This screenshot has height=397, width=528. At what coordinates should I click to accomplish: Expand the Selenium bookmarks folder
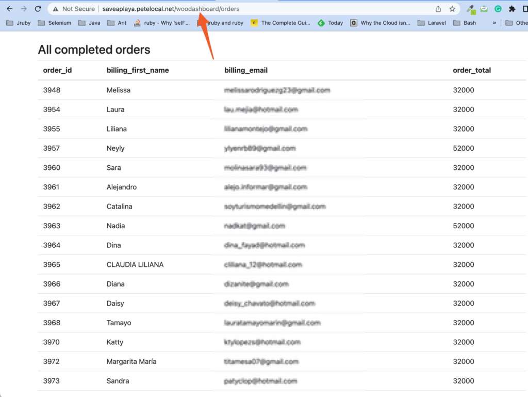[54, 23]
